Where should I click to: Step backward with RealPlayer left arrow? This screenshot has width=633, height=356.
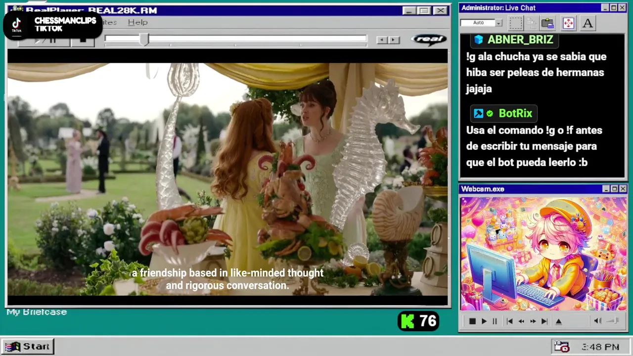(381, 40)
